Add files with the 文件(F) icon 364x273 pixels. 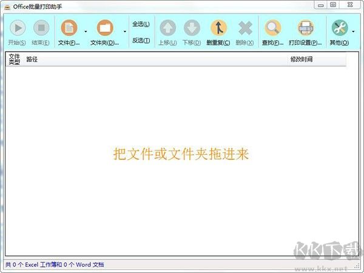(x=69, y=28)
